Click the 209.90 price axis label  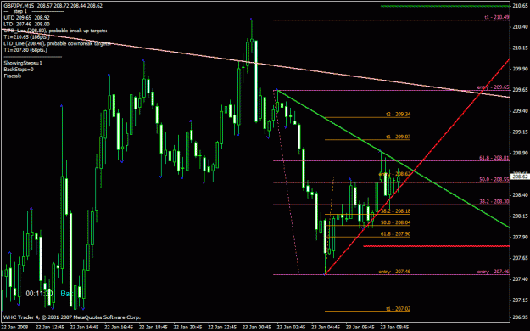[521, 69]
